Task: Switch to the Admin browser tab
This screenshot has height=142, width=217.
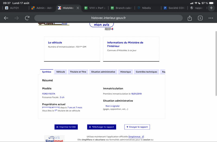Action: 42,8
